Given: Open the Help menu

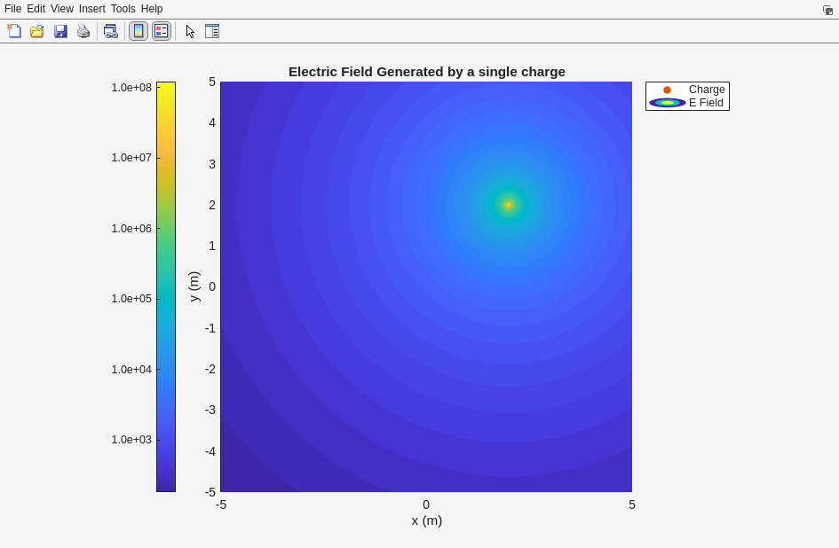Looking at the screenshot, I should 152,9.
